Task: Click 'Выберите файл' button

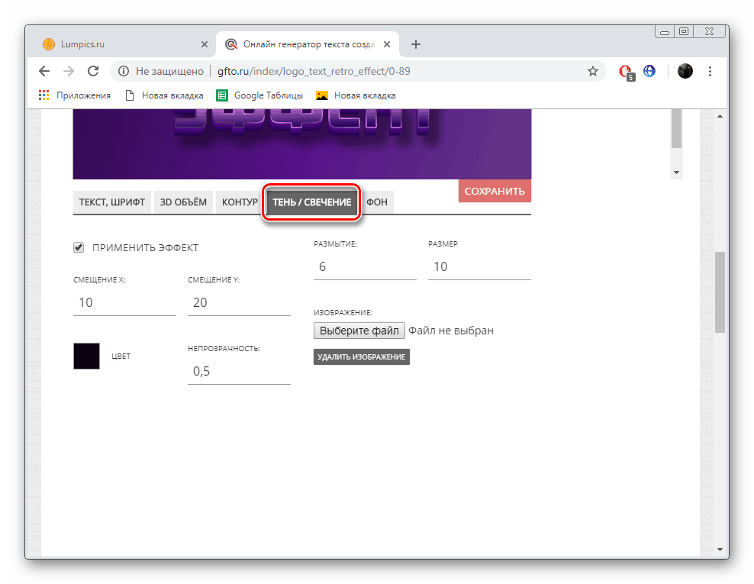Action: [359, 331]
